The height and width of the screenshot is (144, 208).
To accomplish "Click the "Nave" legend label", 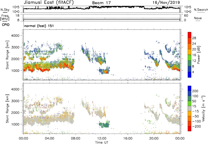I will (198, 18).
